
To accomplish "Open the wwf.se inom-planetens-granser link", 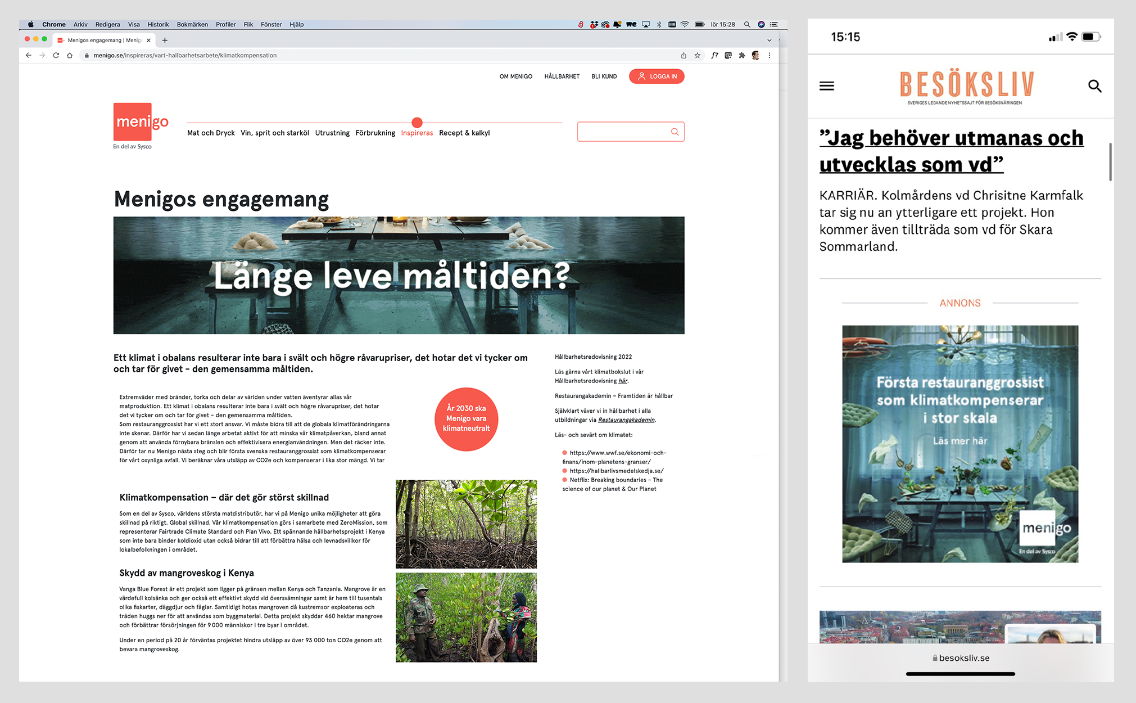I will (614, 457).
